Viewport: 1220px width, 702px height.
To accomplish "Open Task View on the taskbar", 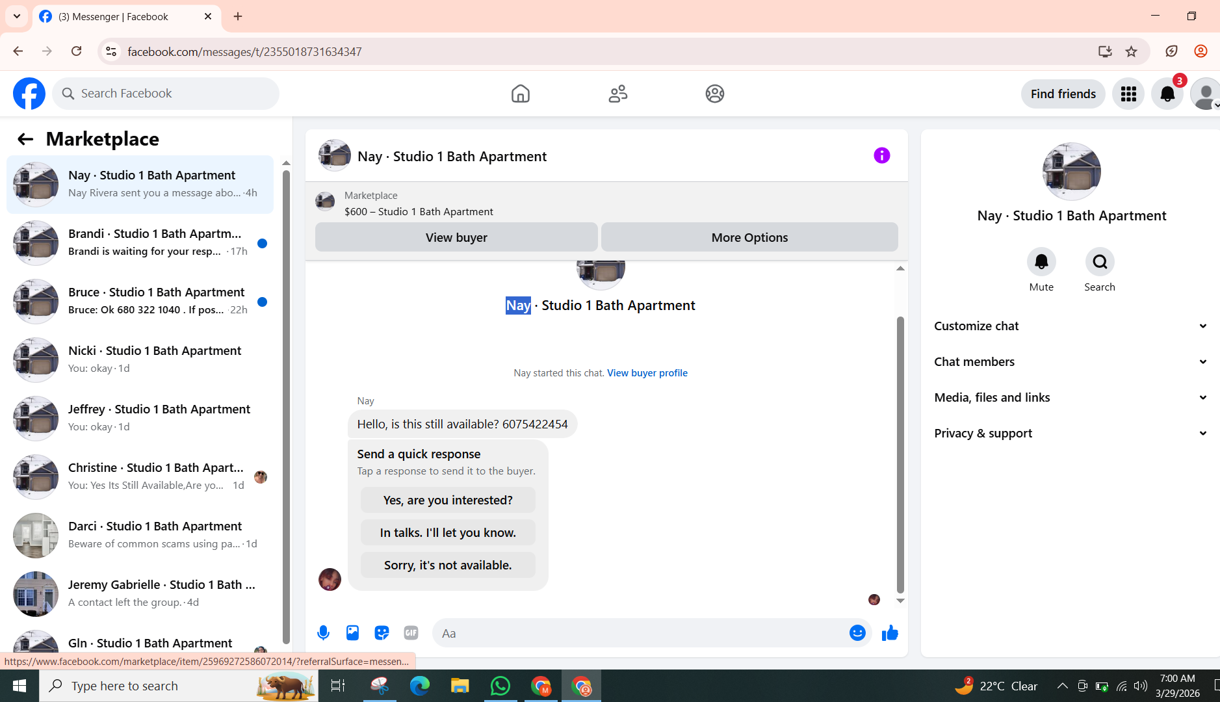I will [338, 686].
